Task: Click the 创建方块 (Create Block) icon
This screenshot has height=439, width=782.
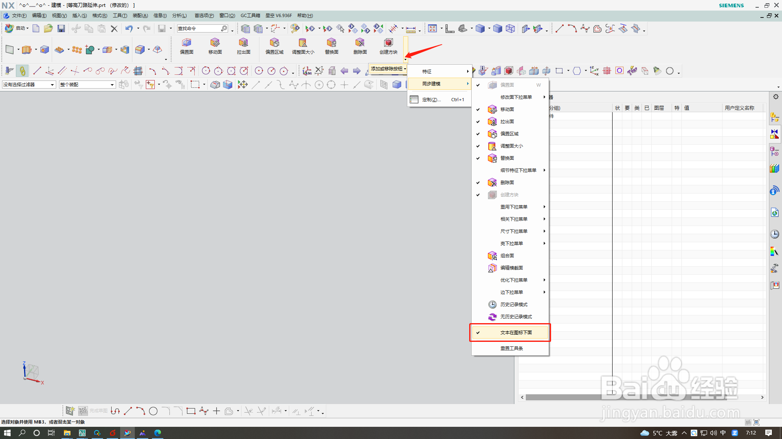Action: pos(388,43)
